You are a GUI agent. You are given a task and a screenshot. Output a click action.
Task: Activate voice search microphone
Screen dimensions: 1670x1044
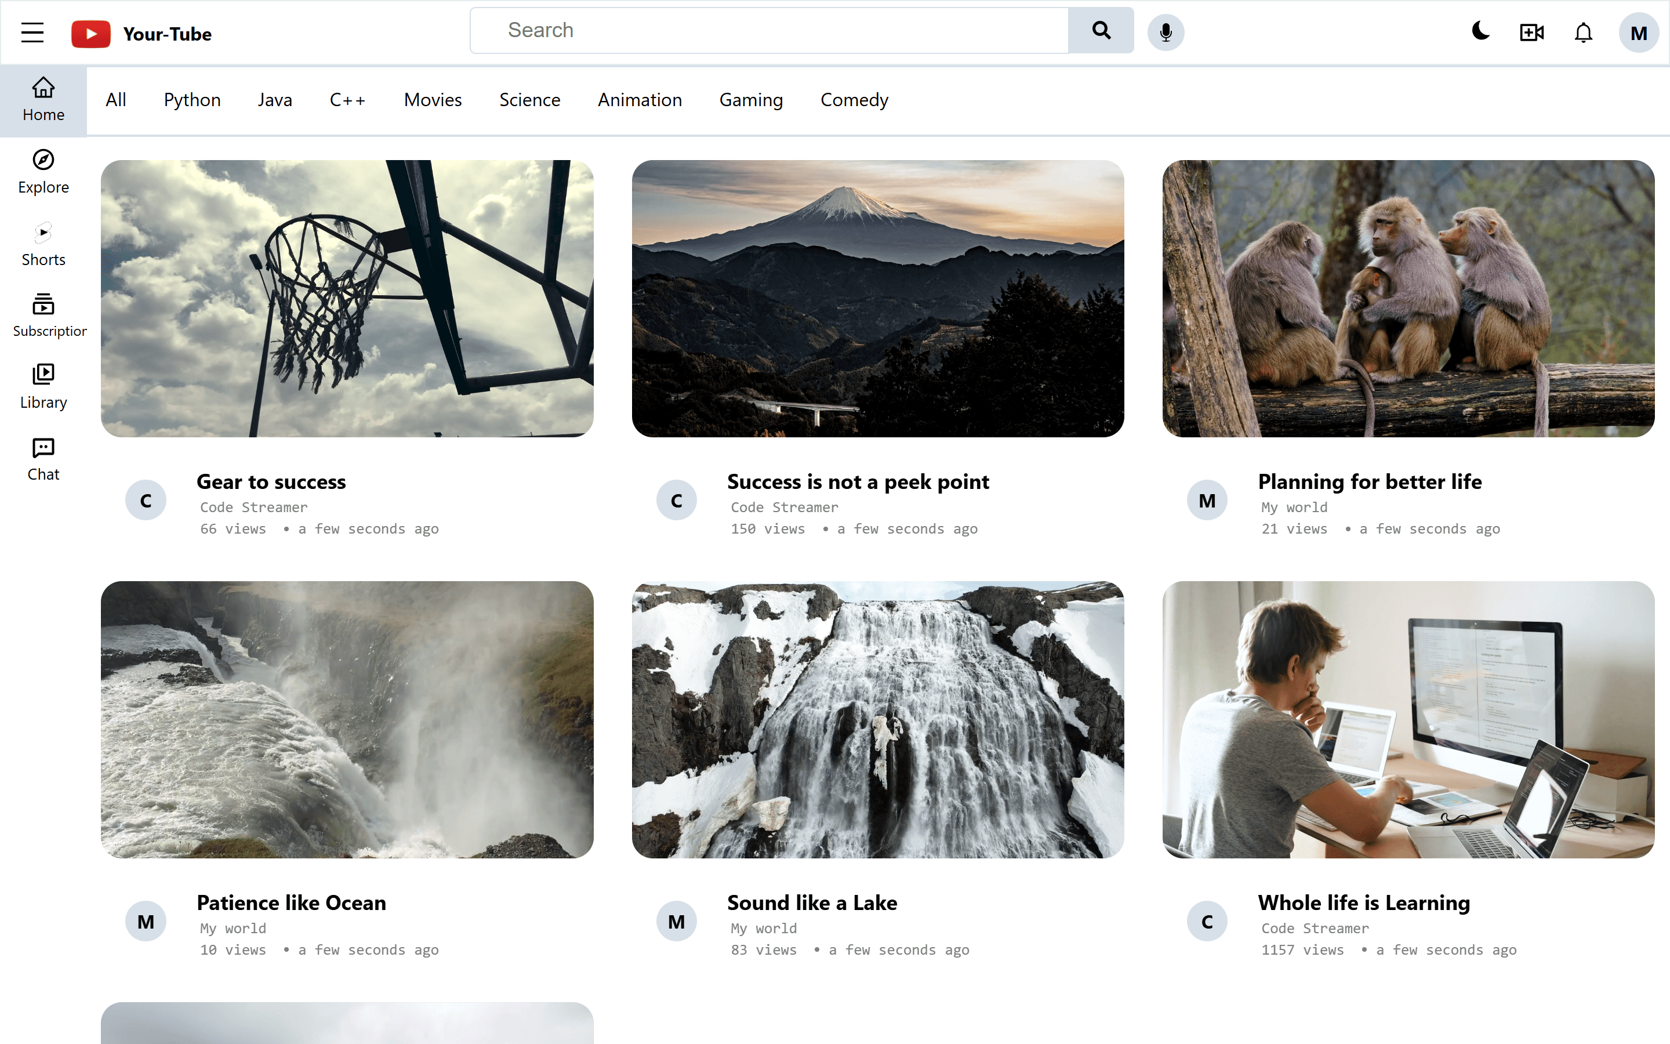[1166, 32]
